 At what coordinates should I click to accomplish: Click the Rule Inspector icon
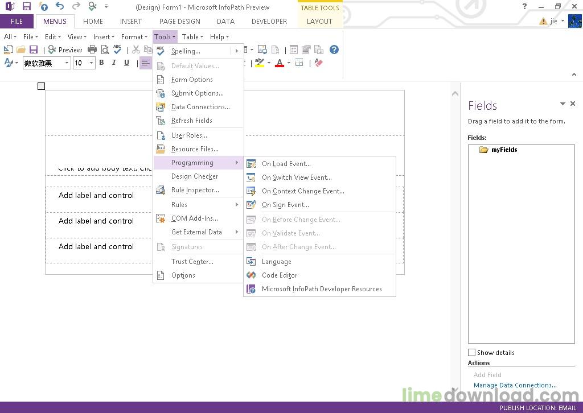pos(161,190)
